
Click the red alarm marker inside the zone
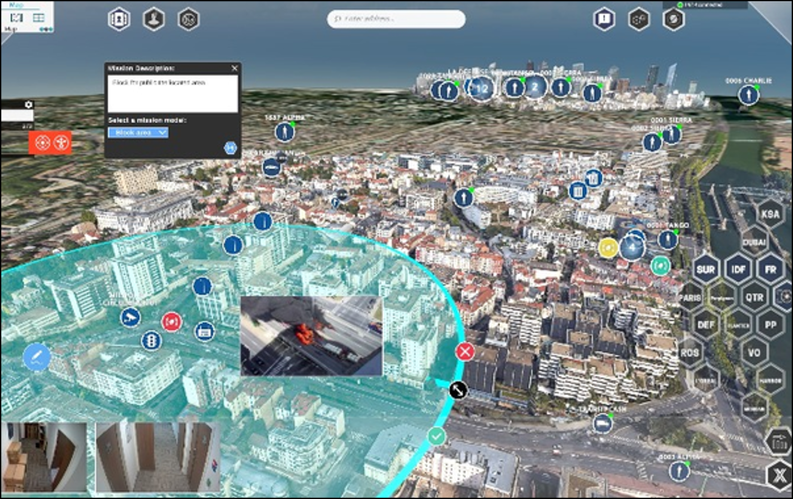(171, 322)
